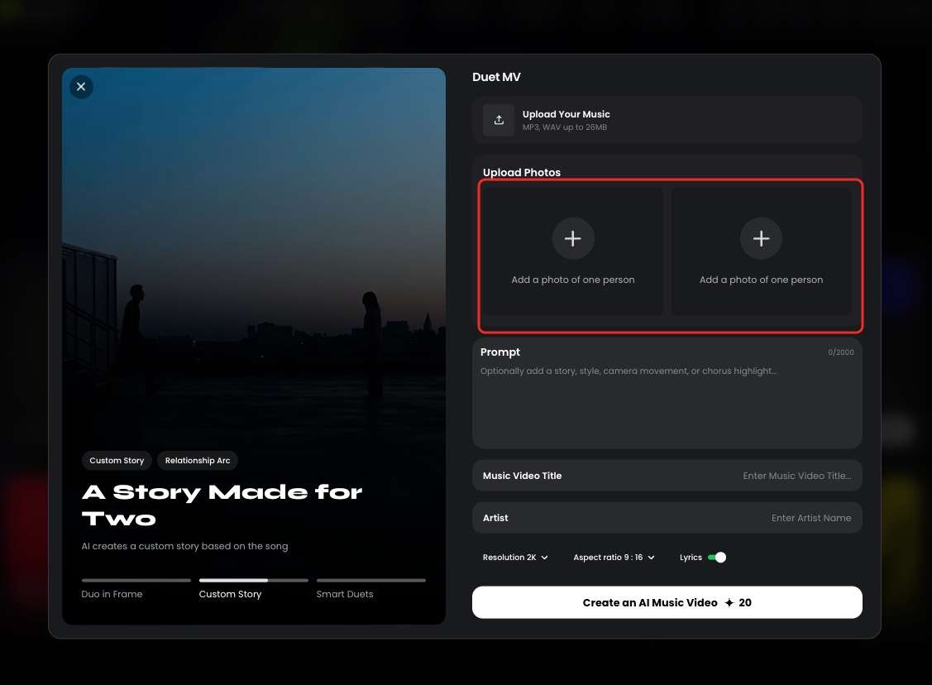
Task: Select the Custom Story tab
Action: [x=230, y=594]
